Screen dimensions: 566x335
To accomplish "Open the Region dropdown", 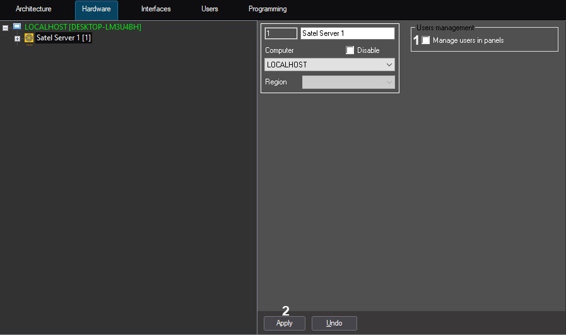I will click(x=348, y=82).
